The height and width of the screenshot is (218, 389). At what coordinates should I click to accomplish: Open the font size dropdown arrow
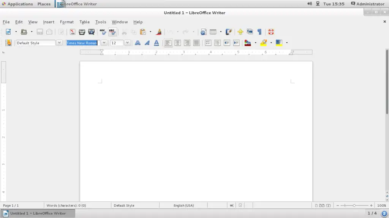tap(127, 43)
